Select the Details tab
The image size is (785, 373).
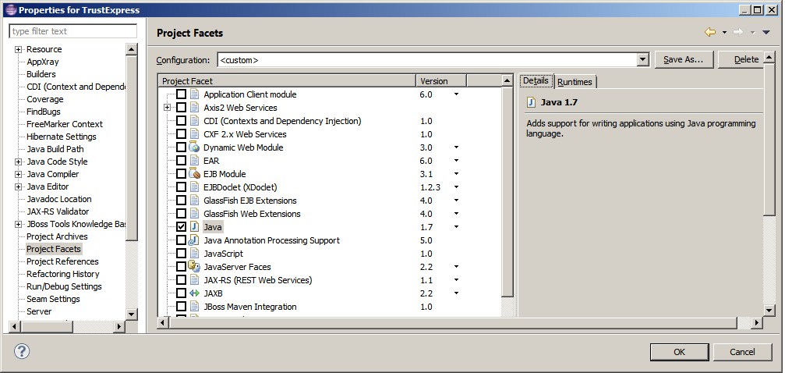pos(536,80)
